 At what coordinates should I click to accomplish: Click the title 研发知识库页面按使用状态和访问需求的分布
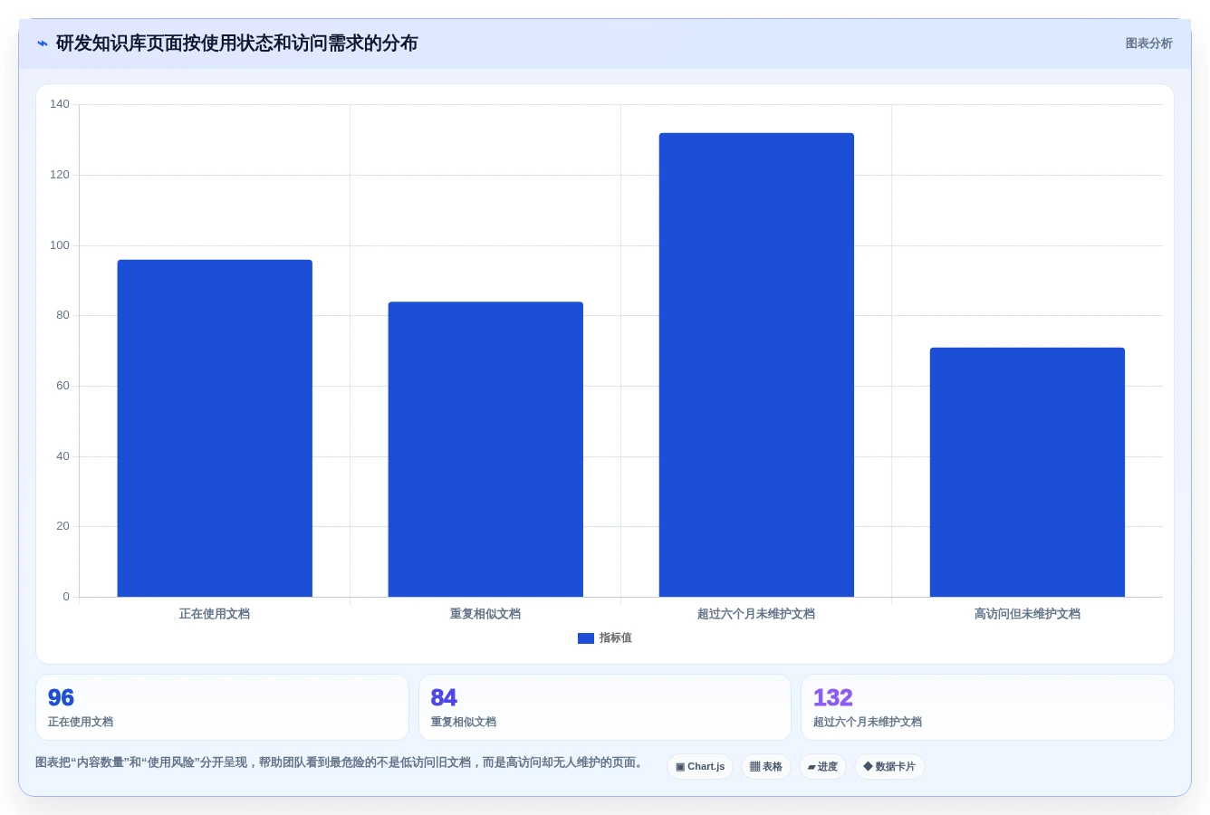(237, 43)
